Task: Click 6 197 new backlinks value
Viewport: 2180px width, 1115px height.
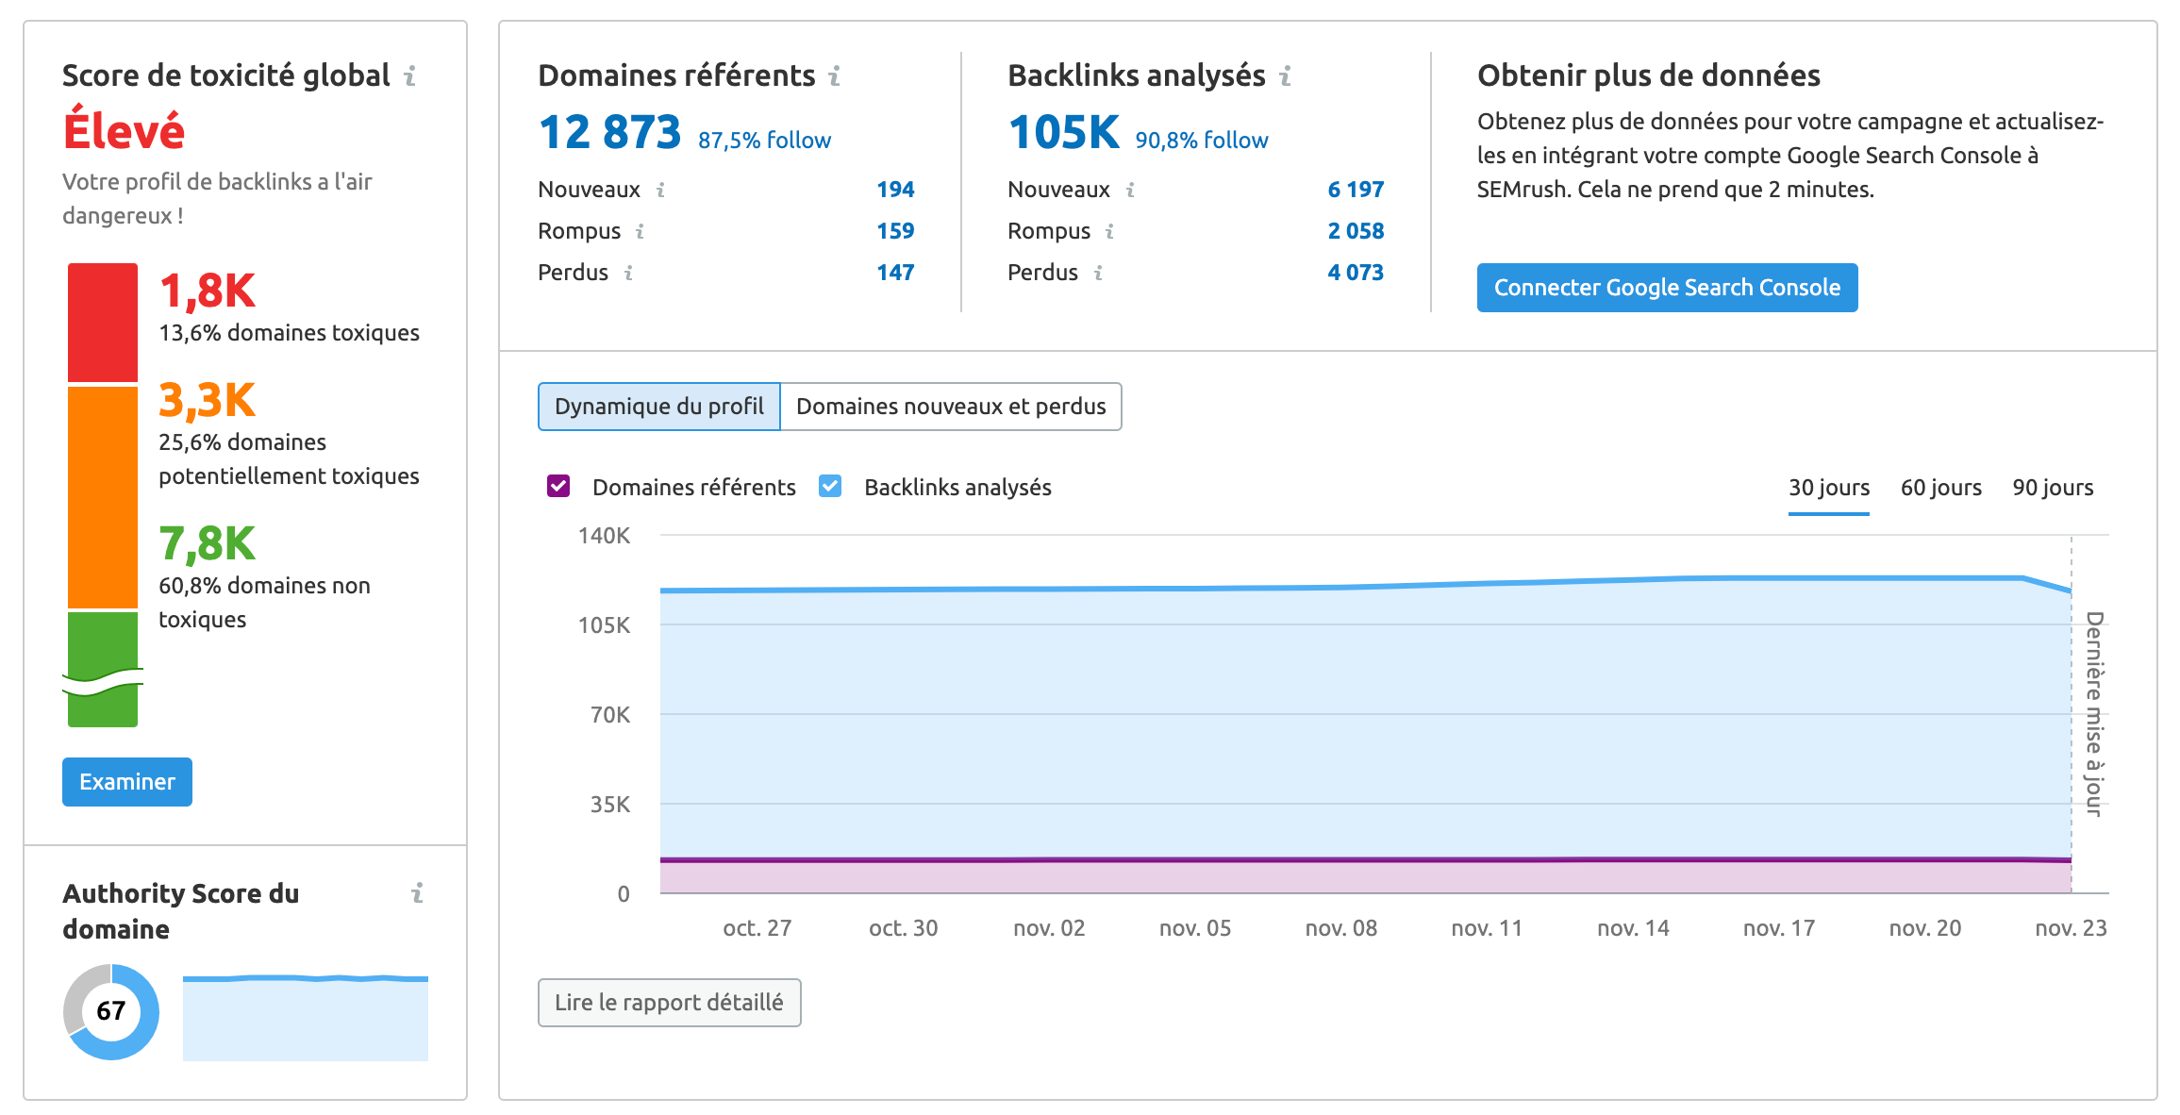Action: 1356,191
